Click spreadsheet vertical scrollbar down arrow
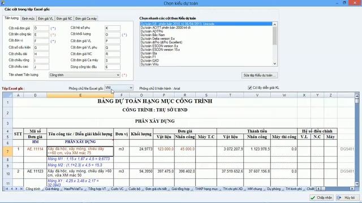 click(x=357, y=184)
